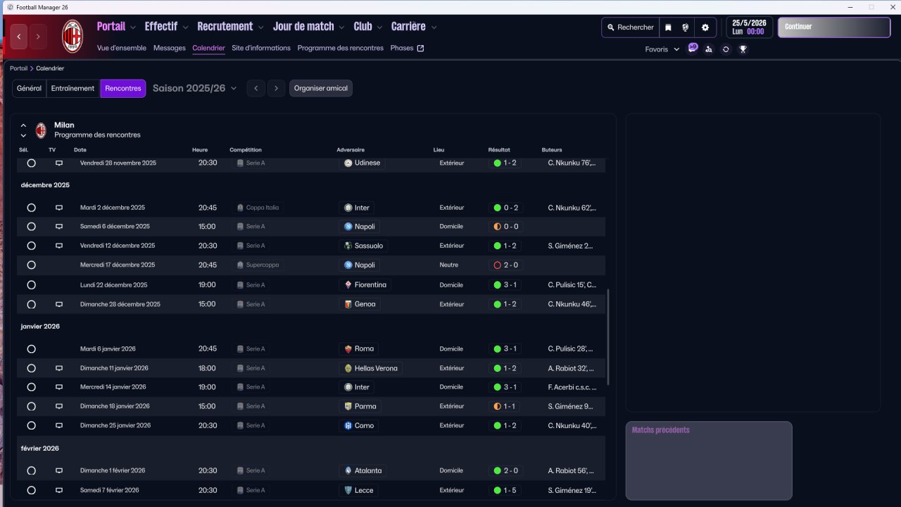
Task: Click the TV icon on the Hellas Verona row
Action: [59, 368]
